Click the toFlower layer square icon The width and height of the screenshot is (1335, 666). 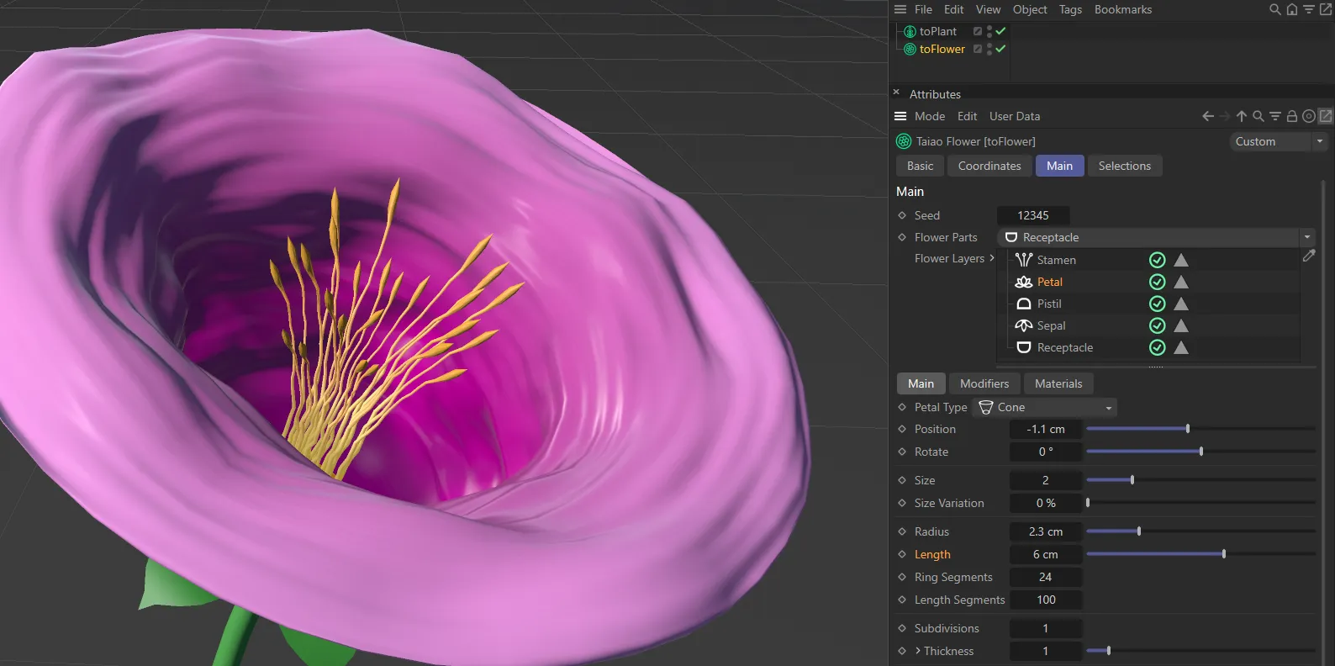click(x=978, y=49)
